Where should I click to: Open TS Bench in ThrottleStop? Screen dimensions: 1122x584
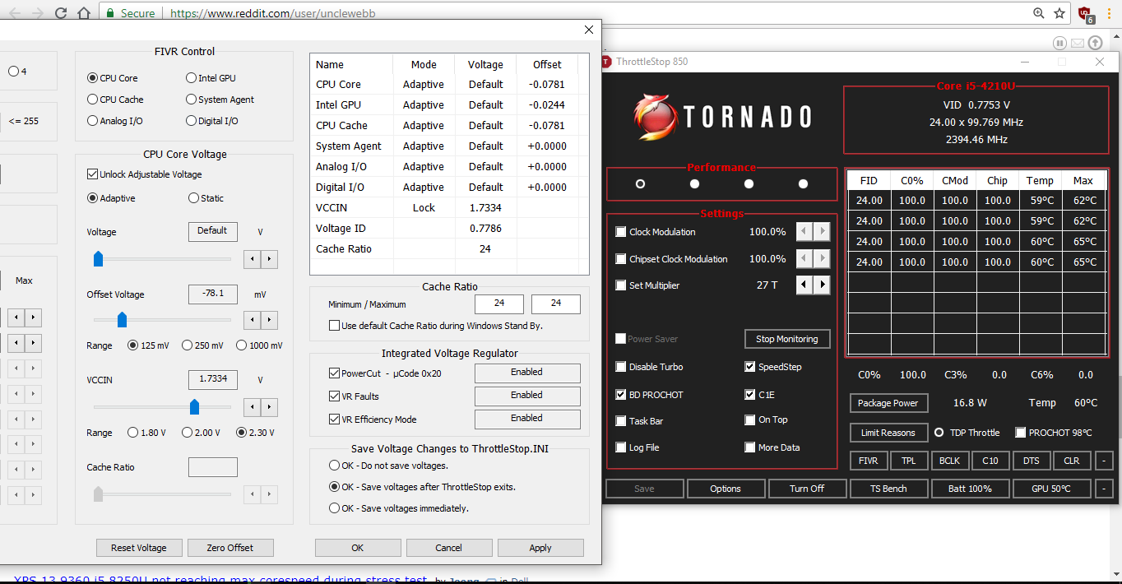pos(888,489)
